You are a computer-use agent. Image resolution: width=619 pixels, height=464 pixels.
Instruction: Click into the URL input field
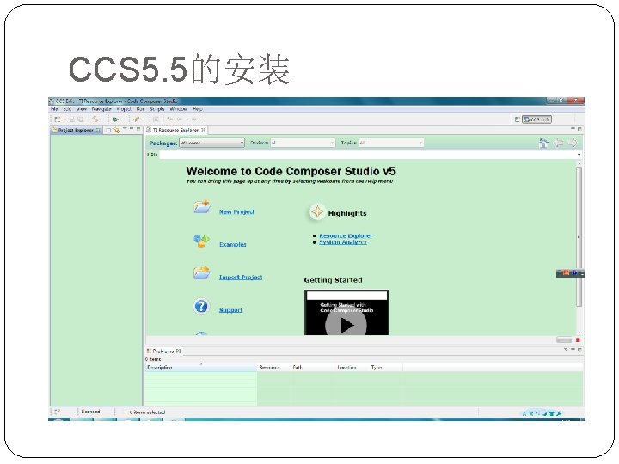point(367,155)
